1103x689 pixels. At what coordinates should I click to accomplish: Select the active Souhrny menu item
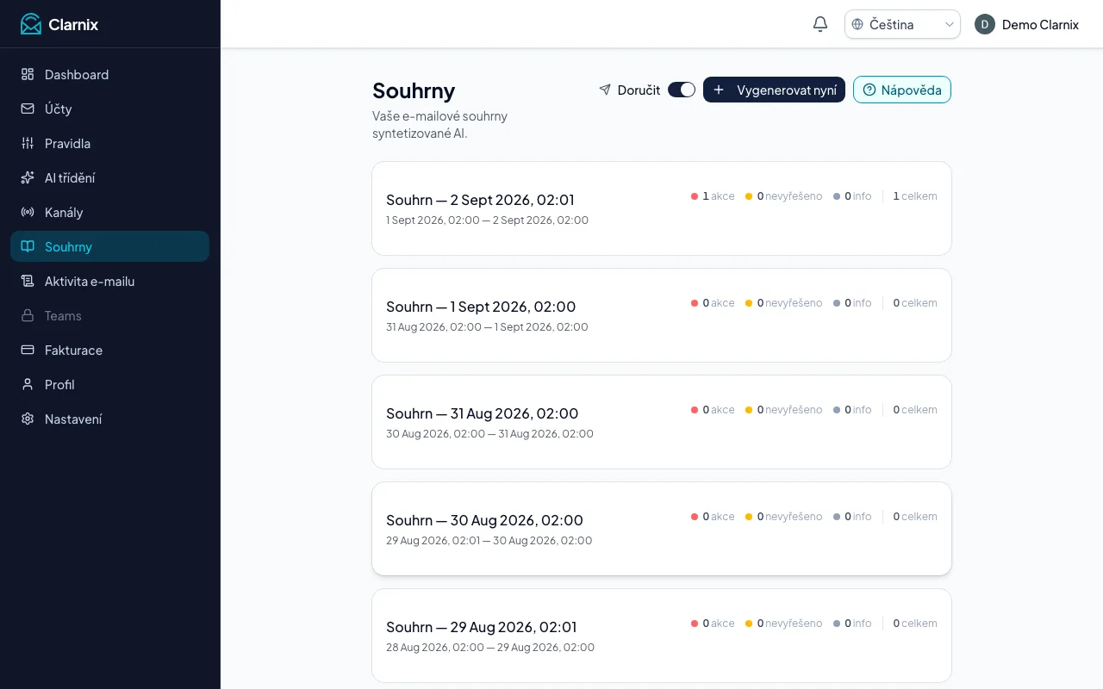[109, 246]
